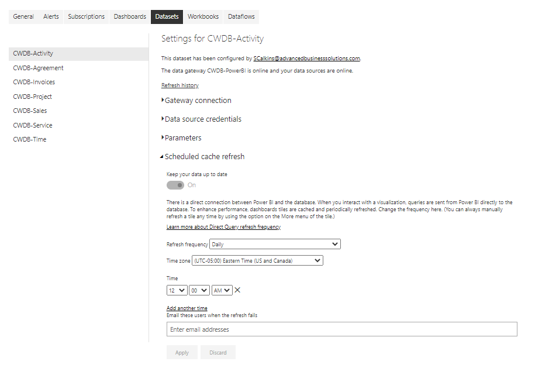Open the AM/PM dropdown
This screenshot has height=368, width=542.
(x=222, y=290)
